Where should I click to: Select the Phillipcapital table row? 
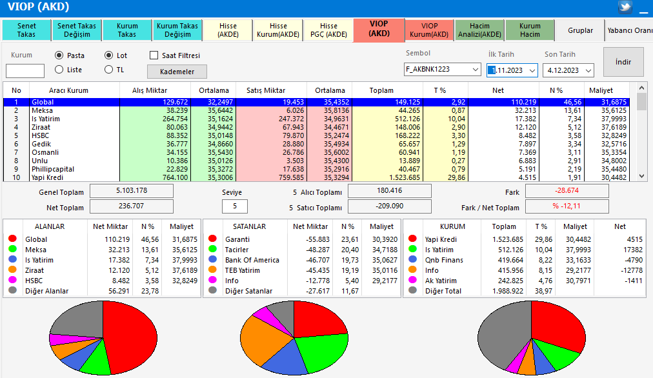[317, 168]
